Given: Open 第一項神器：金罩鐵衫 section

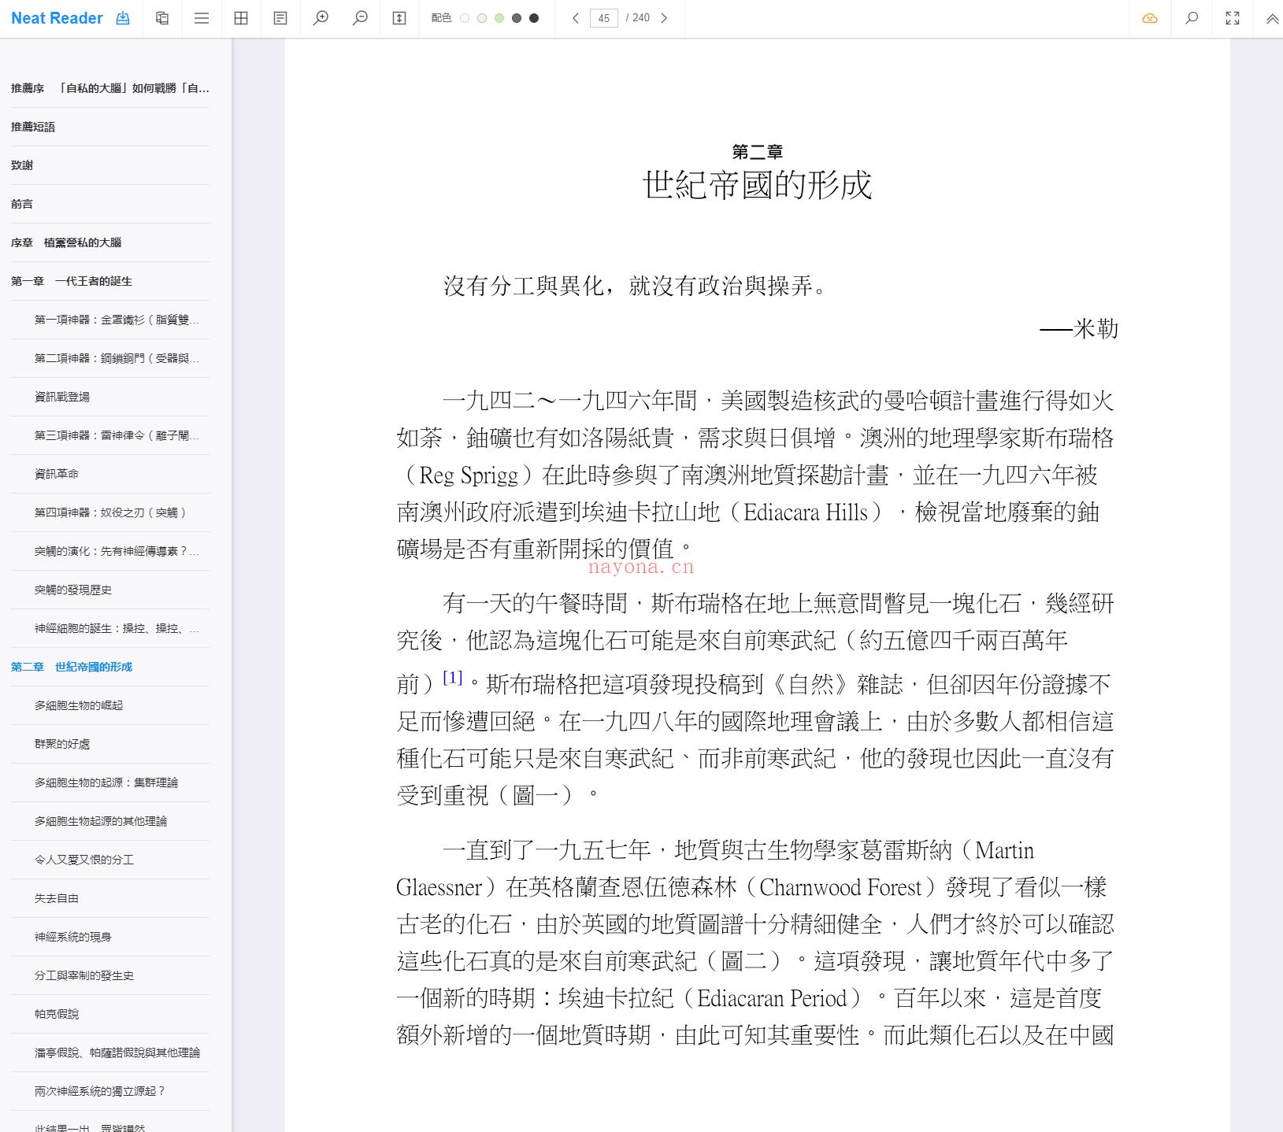Looking at the screenshot, I should pyautogui.click(x=117, y=320).
